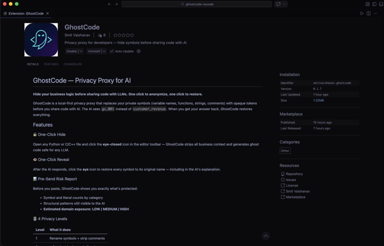Click the scroll-to-top chevron button
The image size is (384, 246).
pyautogui.click(x=266, y=236)
